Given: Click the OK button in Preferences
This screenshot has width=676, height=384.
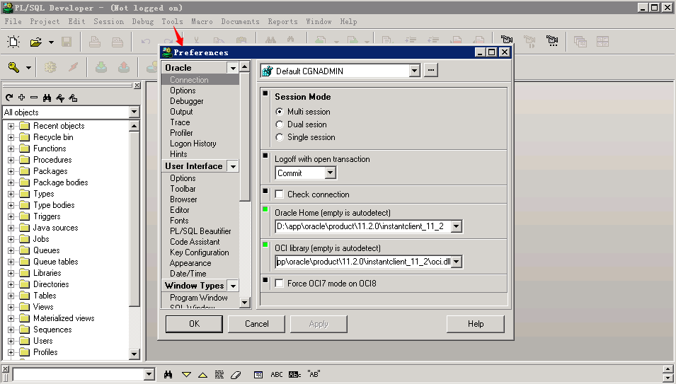Looking at the screenshot, I should [x=194, y=324].
